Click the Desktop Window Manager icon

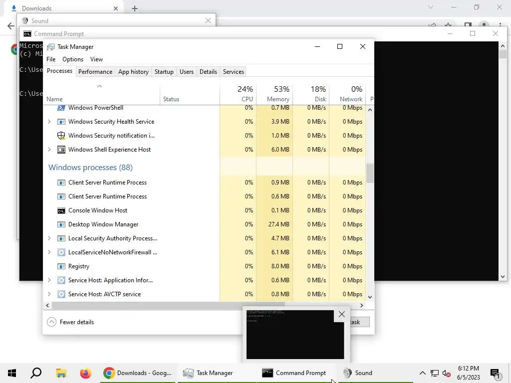point(61,225)
